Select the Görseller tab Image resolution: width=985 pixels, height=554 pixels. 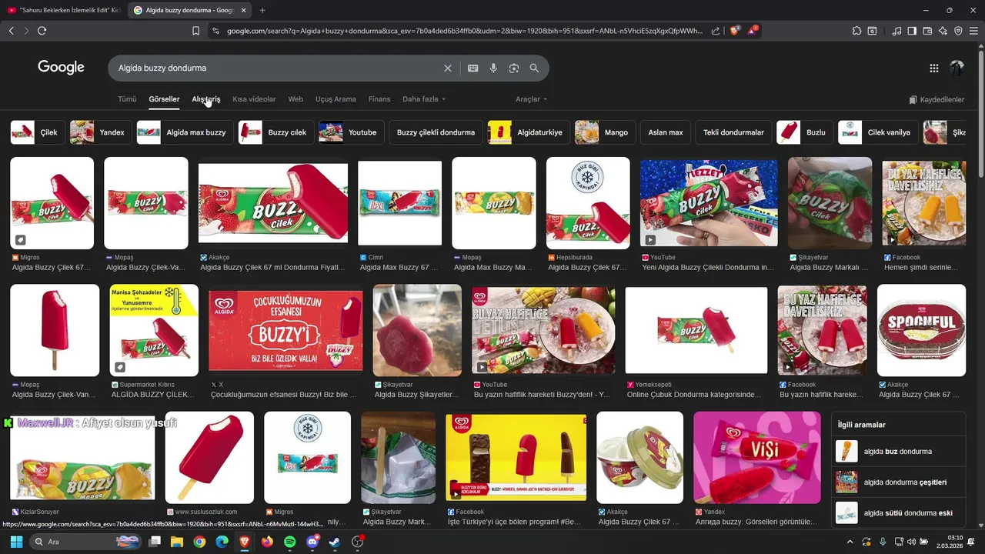click(164, 99)
